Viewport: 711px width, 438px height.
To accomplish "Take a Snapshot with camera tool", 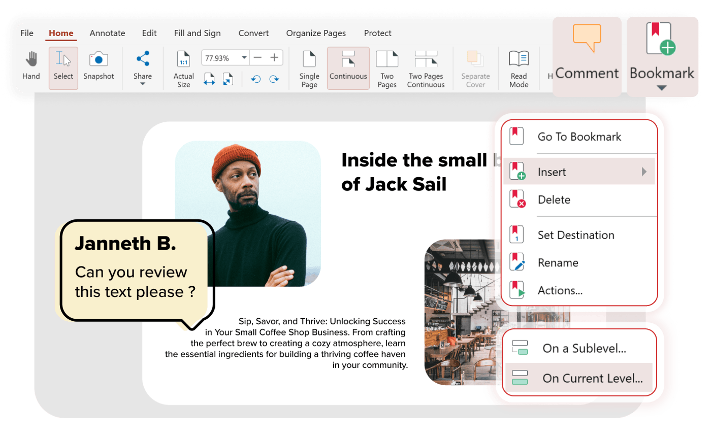I will (x=99, y=66).
